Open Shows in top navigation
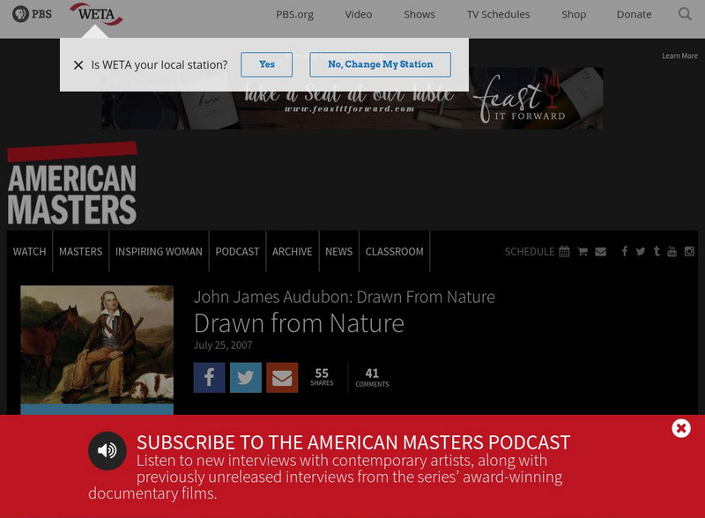This screenshot has height=518, width=705. point(419,14)
